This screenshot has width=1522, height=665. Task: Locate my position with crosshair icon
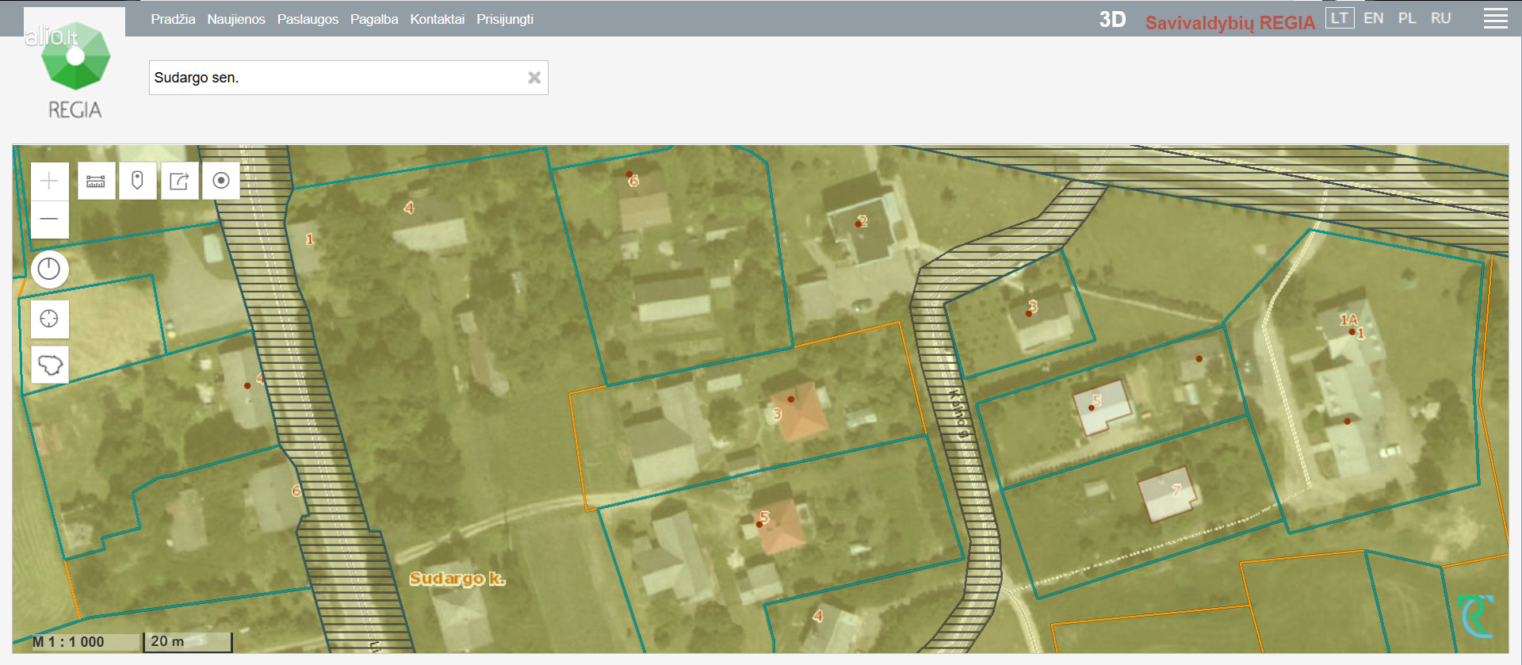click(49, 319)
